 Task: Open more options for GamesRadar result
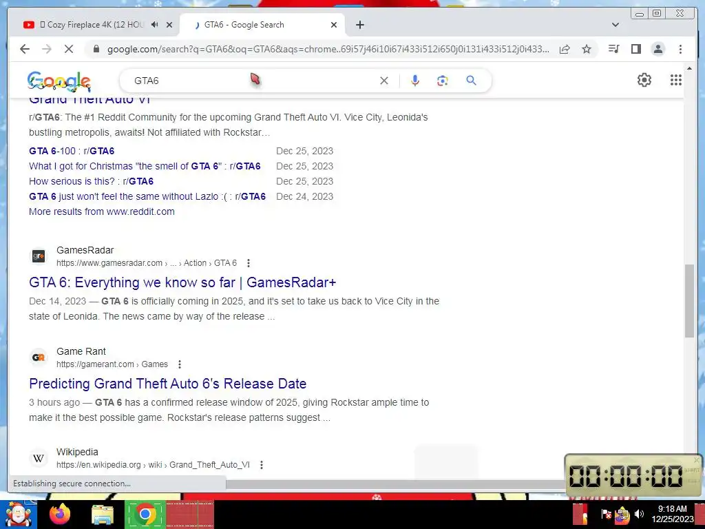click(248, 263)
